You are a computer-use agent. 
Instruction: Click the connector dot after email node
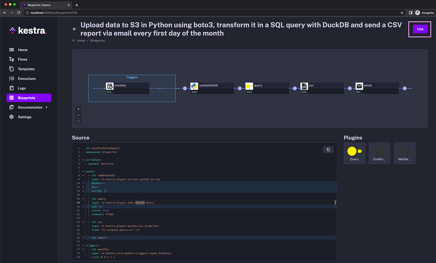pyautogui.click(x=405, y=88)
